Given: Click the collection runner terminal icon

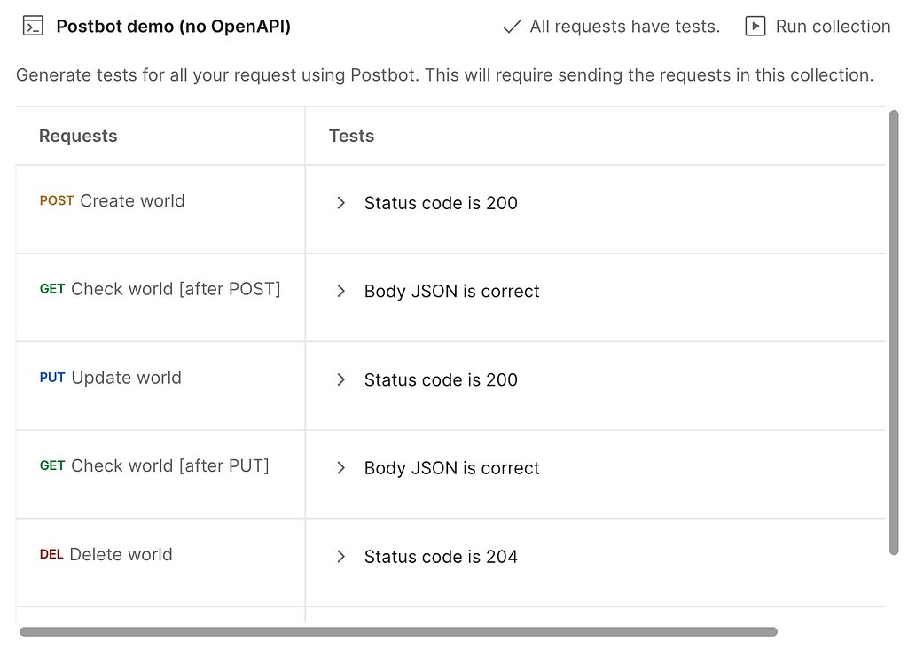Looking at the screenshot, I should [33, 26].
